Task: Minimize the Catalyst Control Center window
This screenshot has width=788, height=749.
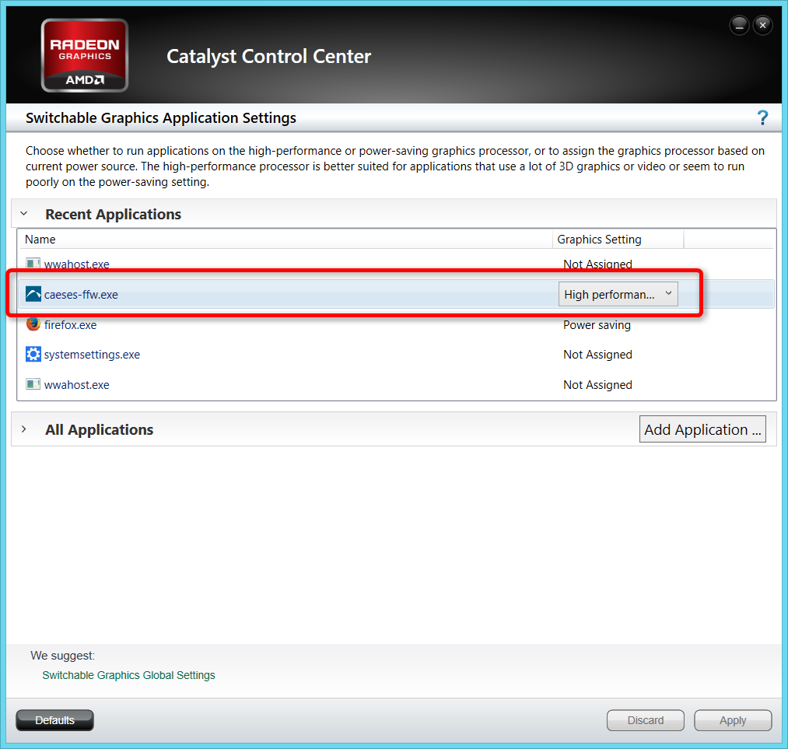Action: 739,26
